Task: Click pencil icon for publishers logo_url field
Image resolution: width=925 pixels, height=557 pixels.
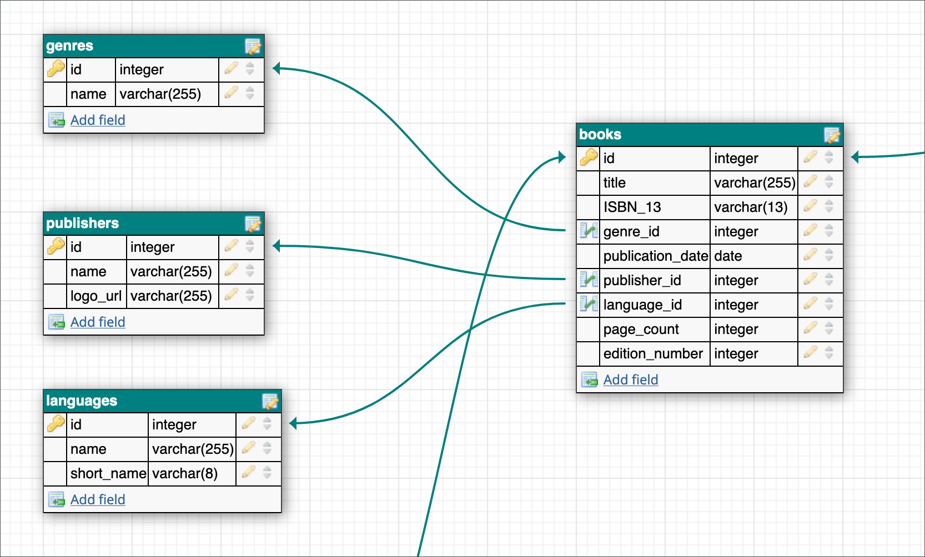Action: pos(232,295)
